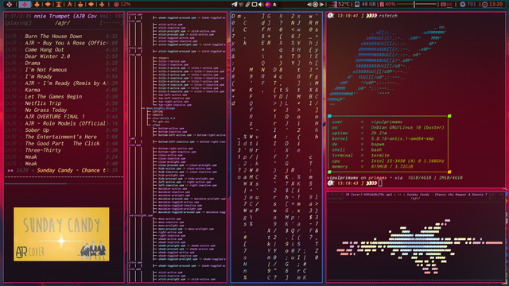Click the Sunday Candy album art cover
The width and height of the screenshot is (509, 286).
pyautogui.click(x=61, y=234)
